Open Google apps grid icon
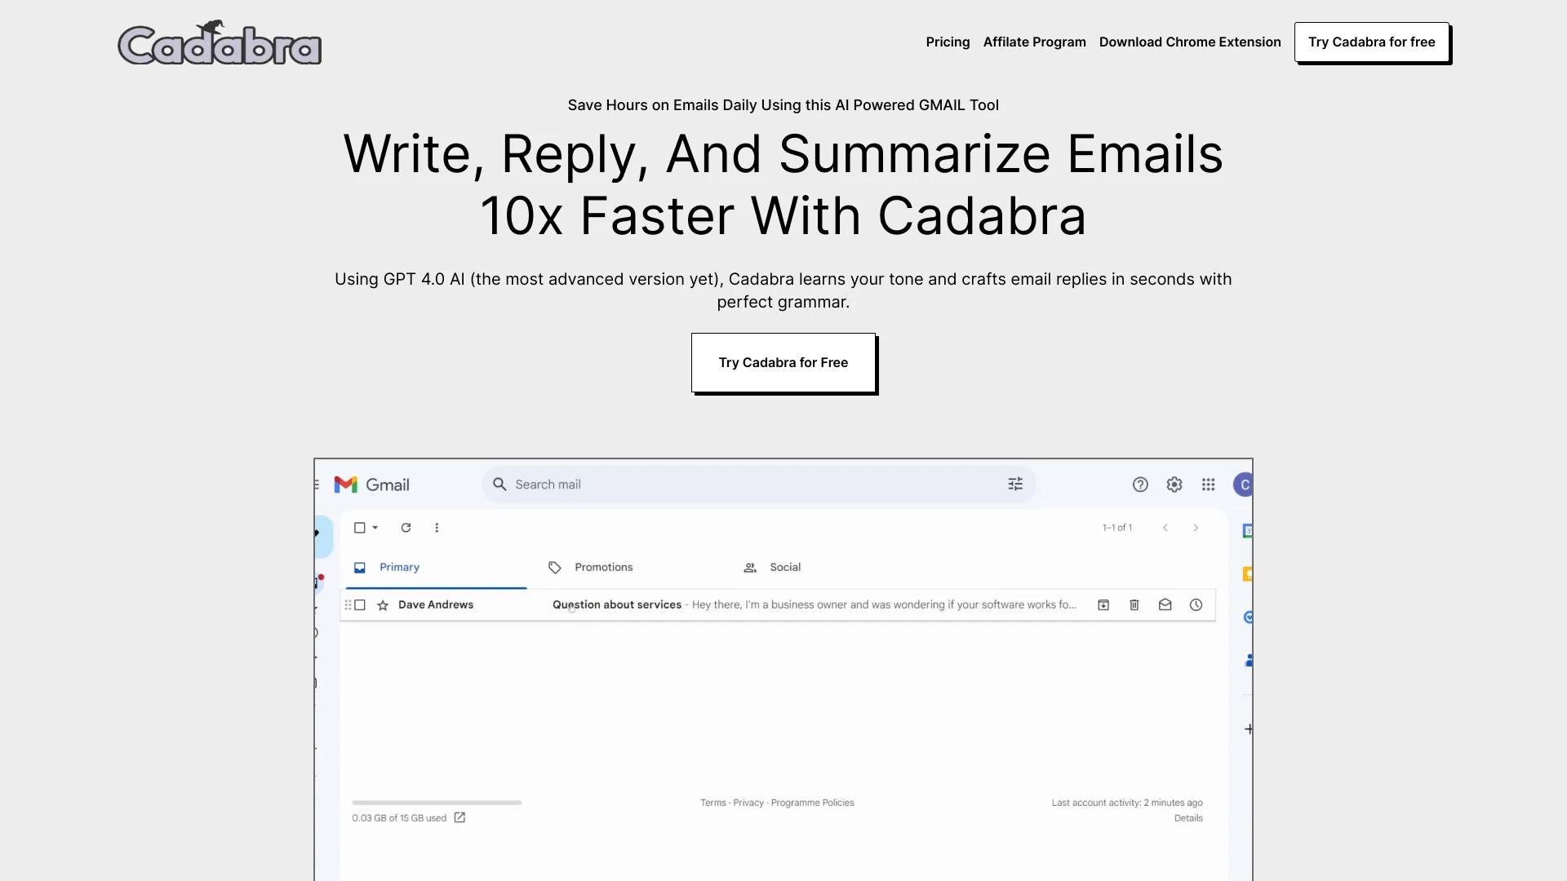Image resolution: width=1567 pixels, height=881 pixels. [x=1209, y=484]
